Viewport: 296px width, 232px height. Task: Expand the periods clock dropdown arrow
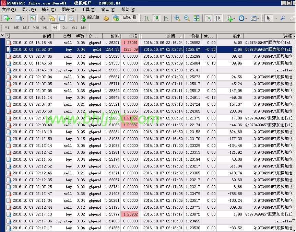pos(246,18)
